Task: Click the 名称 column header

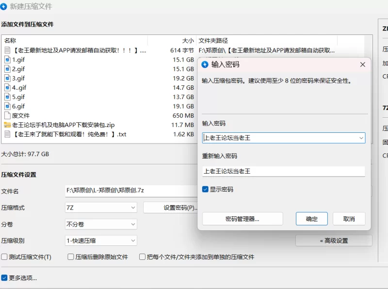Action: coord(10,41)
